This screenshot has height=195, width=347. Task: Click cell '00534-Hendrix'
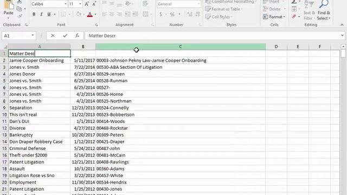(181, 183)
